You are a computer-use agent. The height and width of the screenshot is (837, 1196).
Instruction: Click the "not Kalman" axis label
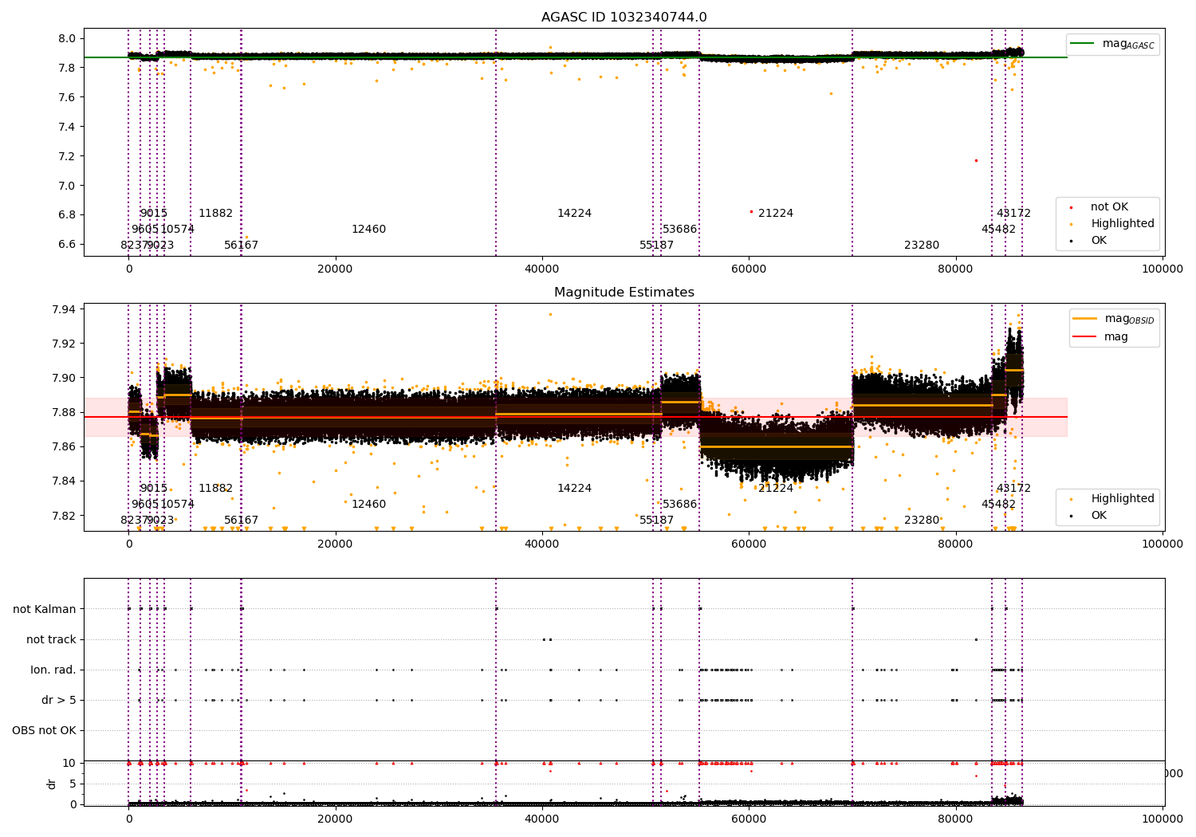[45, 609]
